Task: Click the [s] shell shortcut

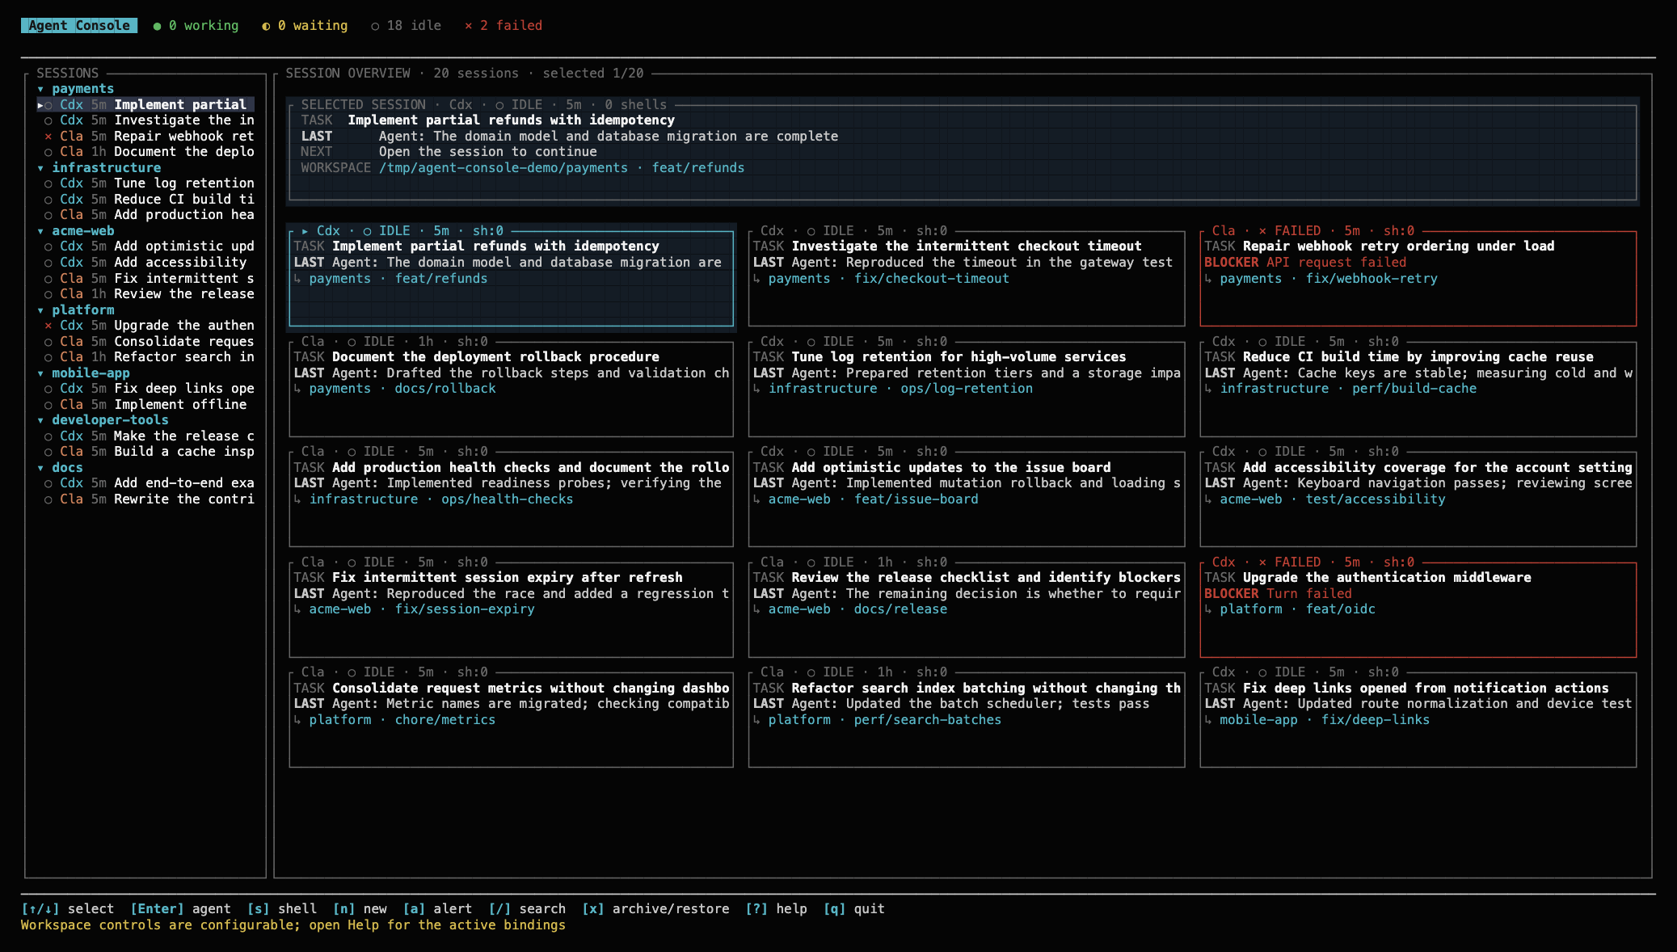Action: 281,909
